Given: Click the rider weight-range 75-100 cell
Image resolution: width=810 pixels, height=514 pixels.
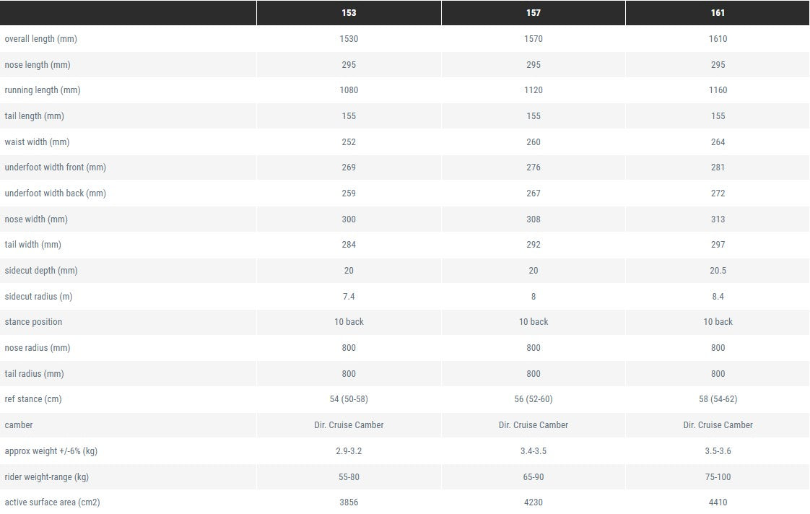Looking at the screenshot, I should click(x=718, y=477).
